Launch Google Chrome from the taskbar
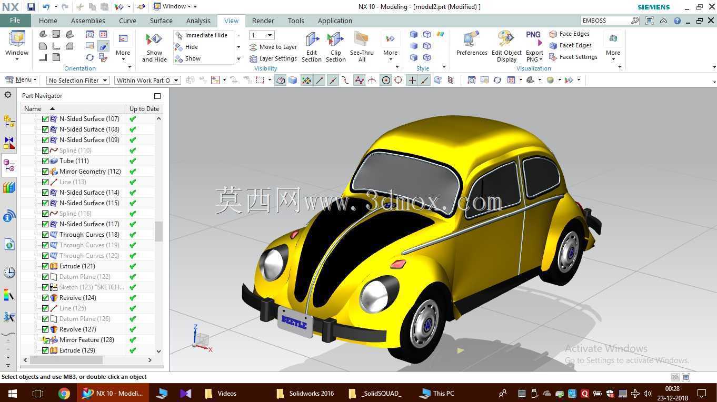 [64, 393]
